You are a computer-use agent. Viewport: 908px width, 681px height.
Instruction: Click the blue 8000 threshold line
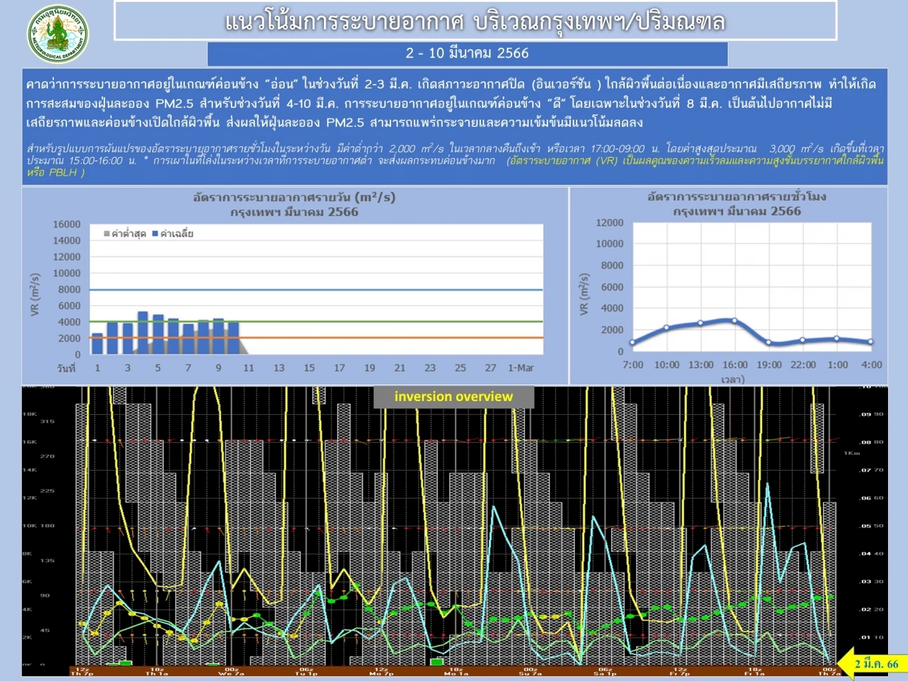pyautogui.click(x=399, y=290)
